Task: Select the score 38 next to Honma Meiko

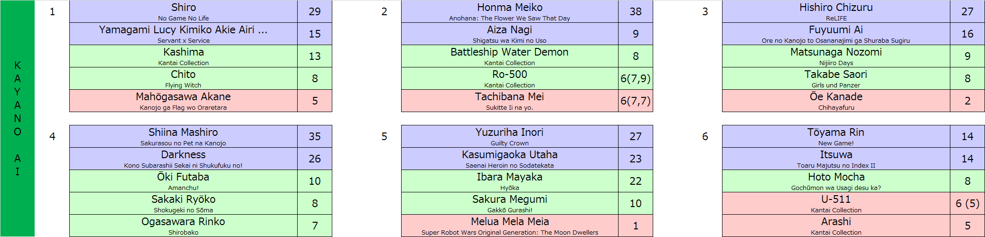Action: [x=636, y=11]
